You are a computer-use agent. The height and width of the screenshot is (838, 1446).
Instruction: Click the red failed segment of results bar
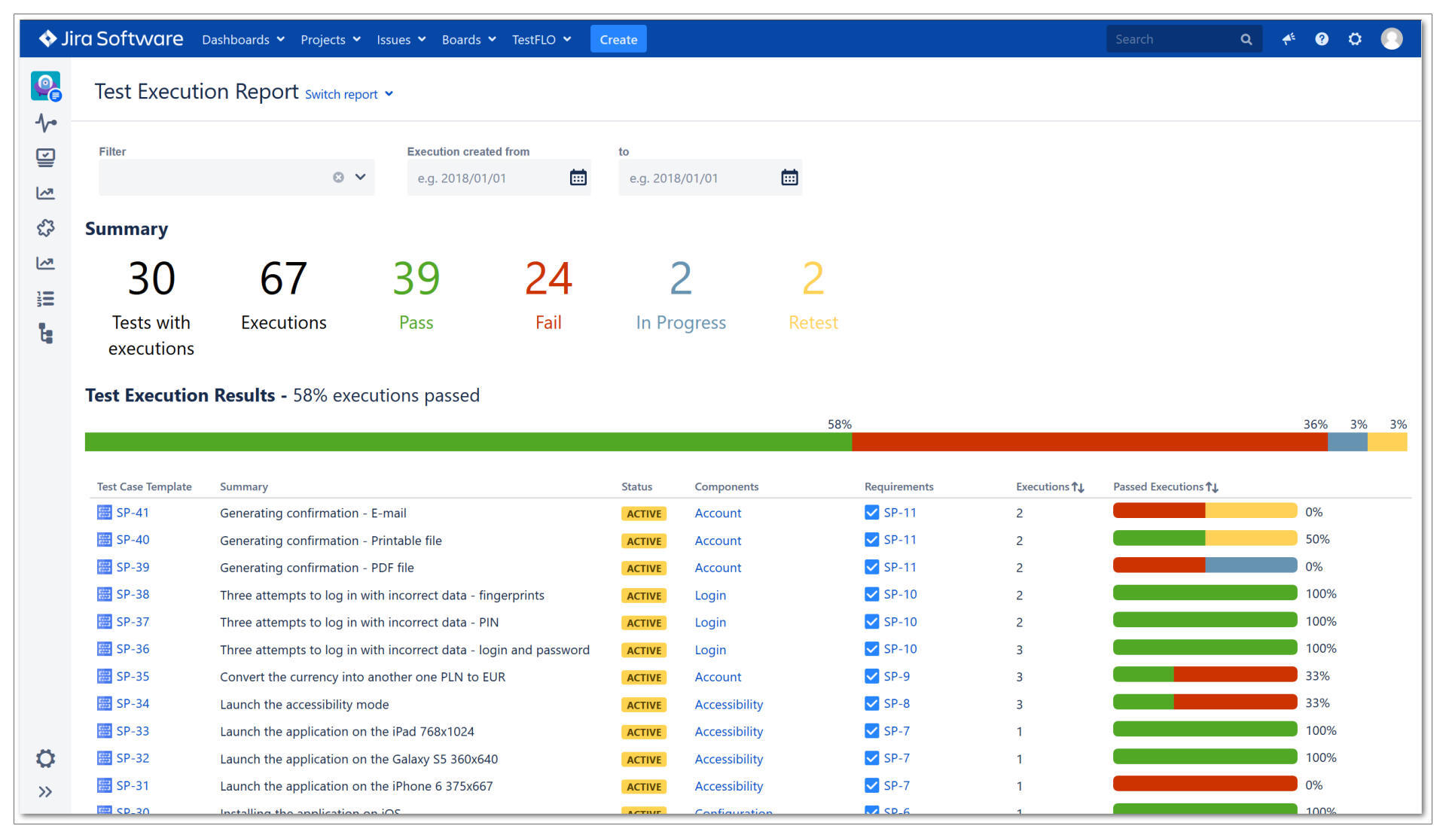click(1089, 442)
